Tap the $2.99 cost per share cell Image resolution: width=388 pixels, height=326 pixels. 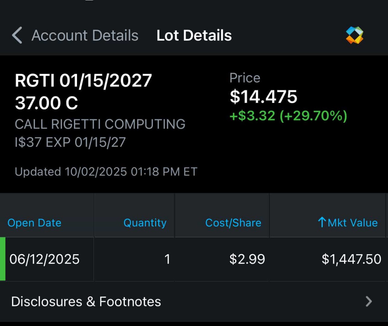click(247, 259)
